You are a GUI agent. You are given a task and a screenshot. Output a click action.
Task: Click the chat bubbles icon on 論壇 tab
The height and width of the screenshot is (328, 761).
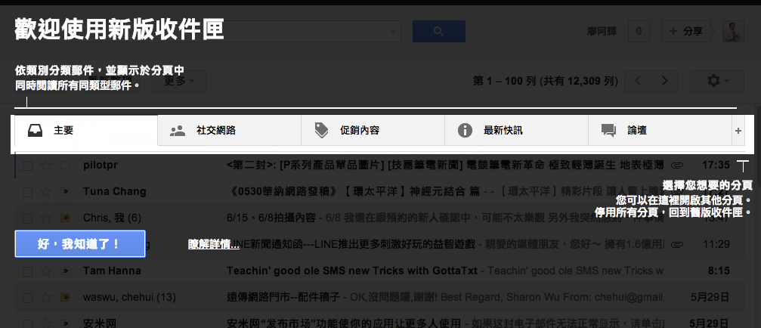click(608, 131)
